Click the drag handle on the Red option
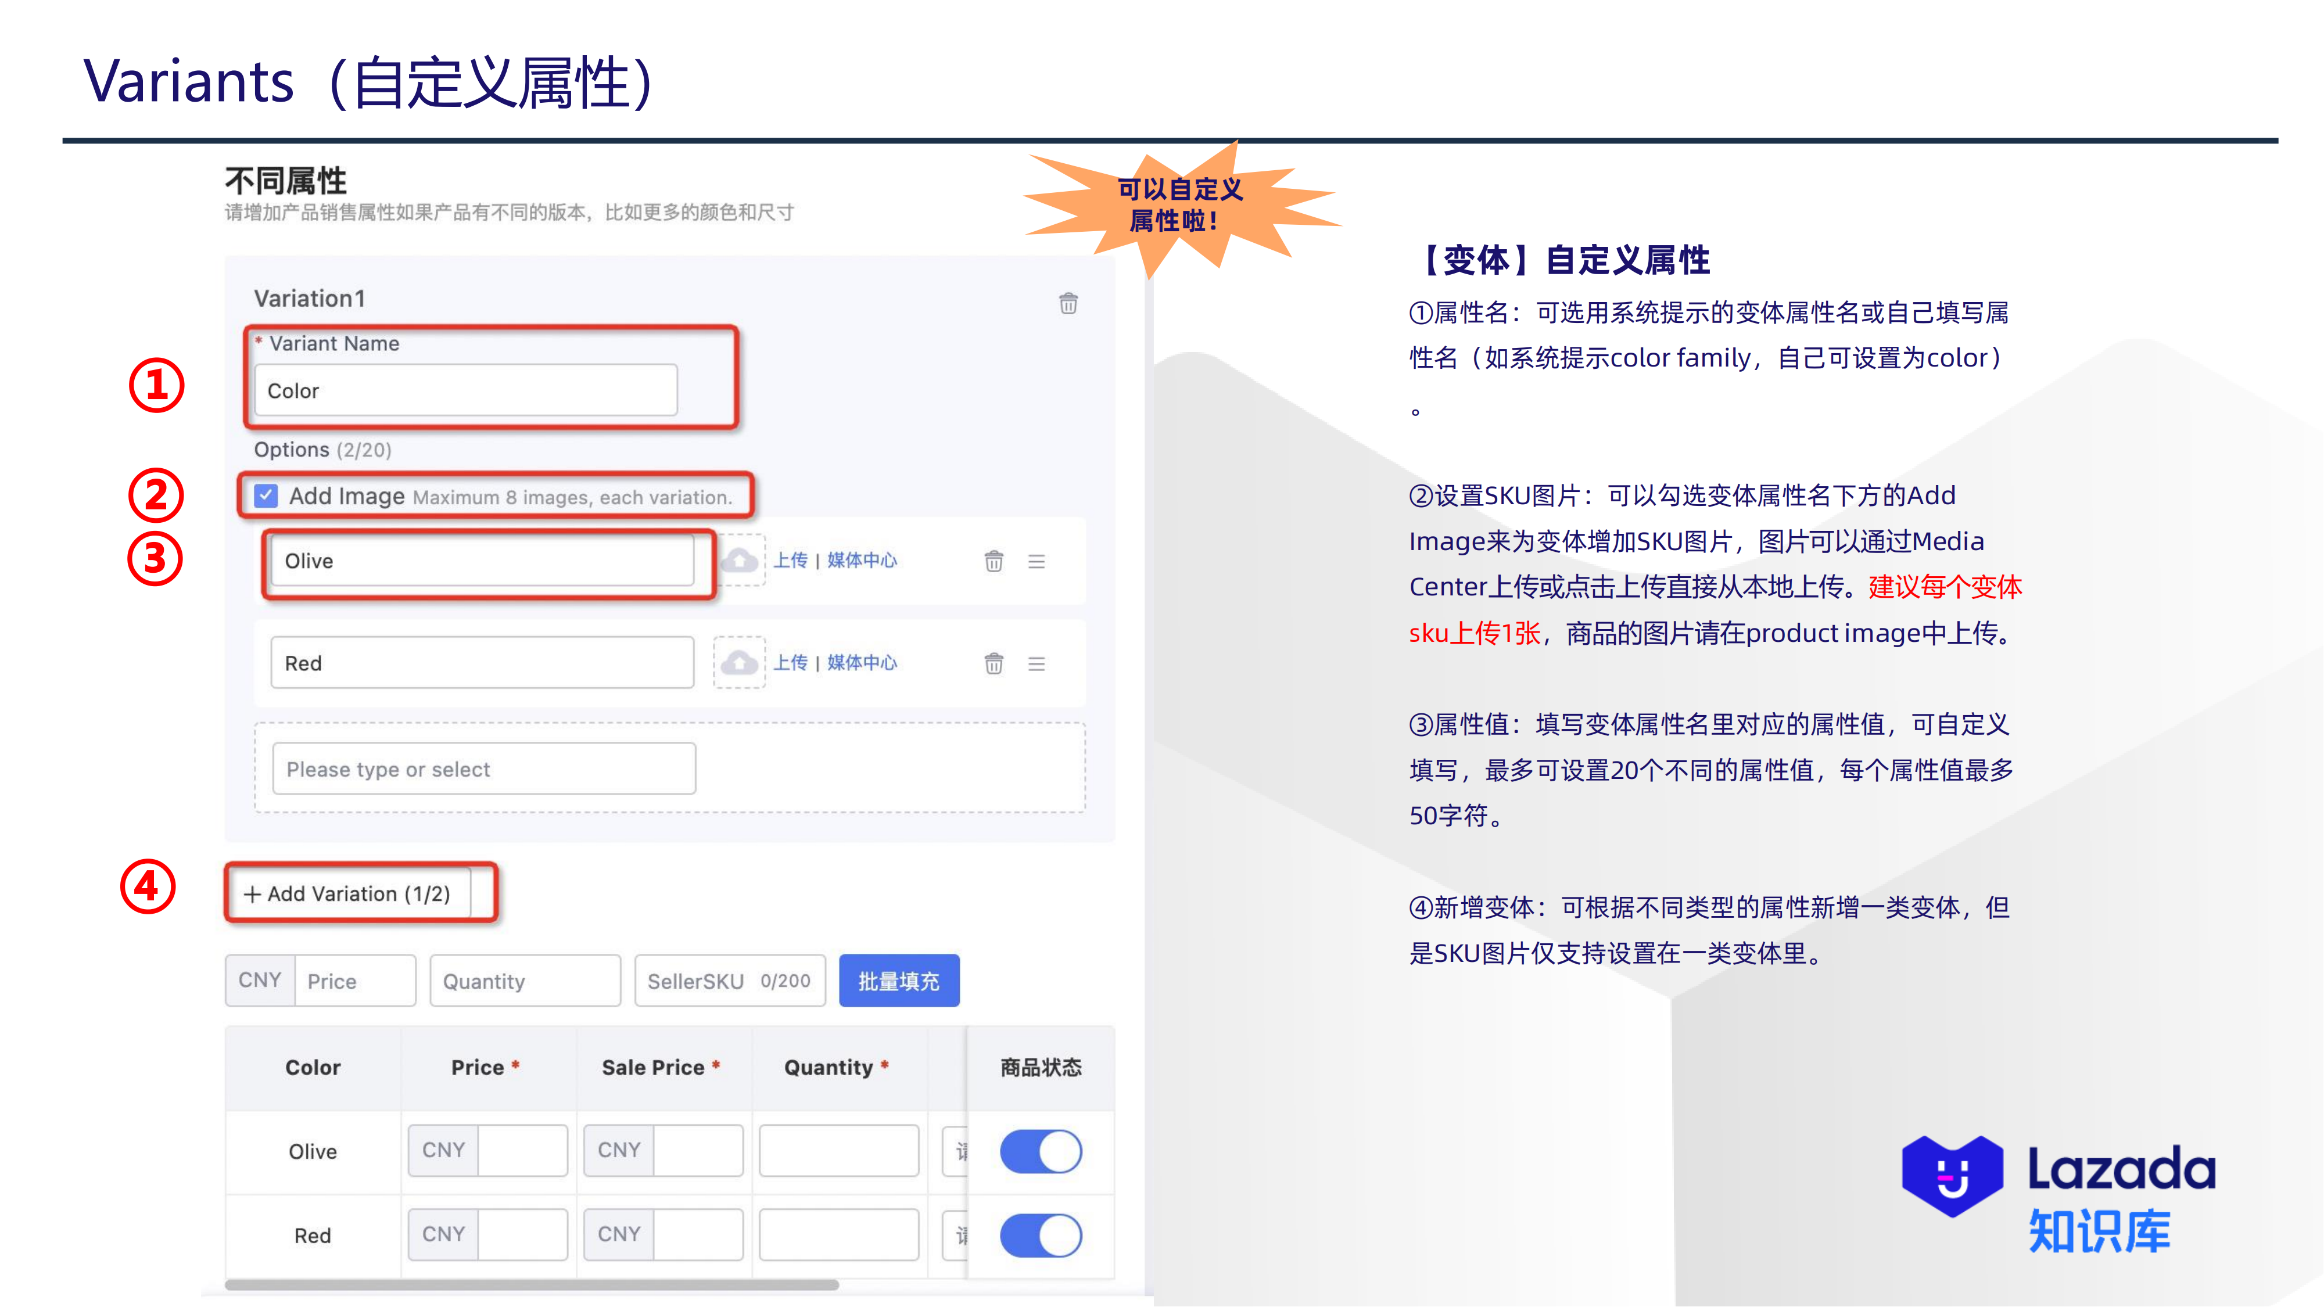2324x1307 pixels. 1037,664
